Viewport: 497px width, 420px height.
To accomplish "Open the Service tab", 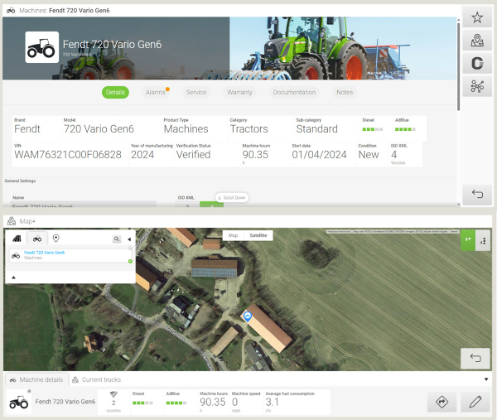I will click(196, 92).
